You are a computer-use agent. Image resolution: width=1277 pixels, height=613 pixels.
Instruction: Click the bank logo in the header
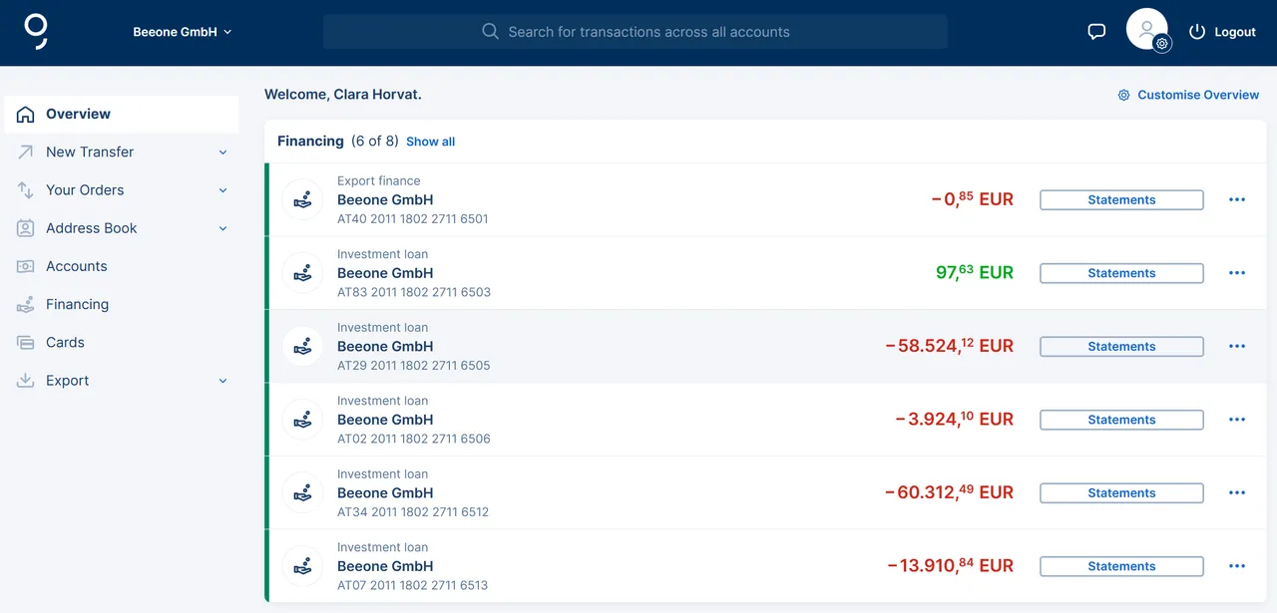(x=36, y=32)
